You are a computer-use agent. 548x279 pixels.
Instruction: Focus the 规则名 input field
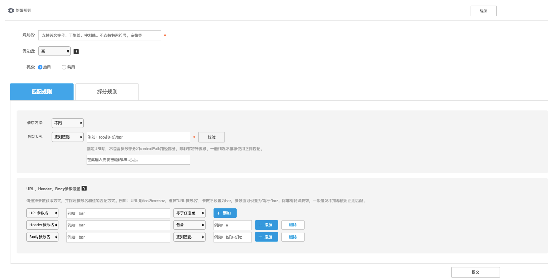[100, 35]
